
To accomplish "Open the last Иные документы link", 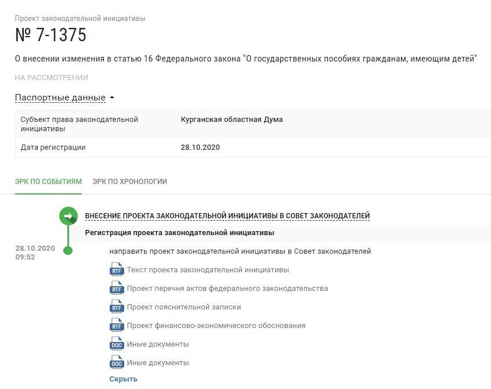I will (158, 363).
